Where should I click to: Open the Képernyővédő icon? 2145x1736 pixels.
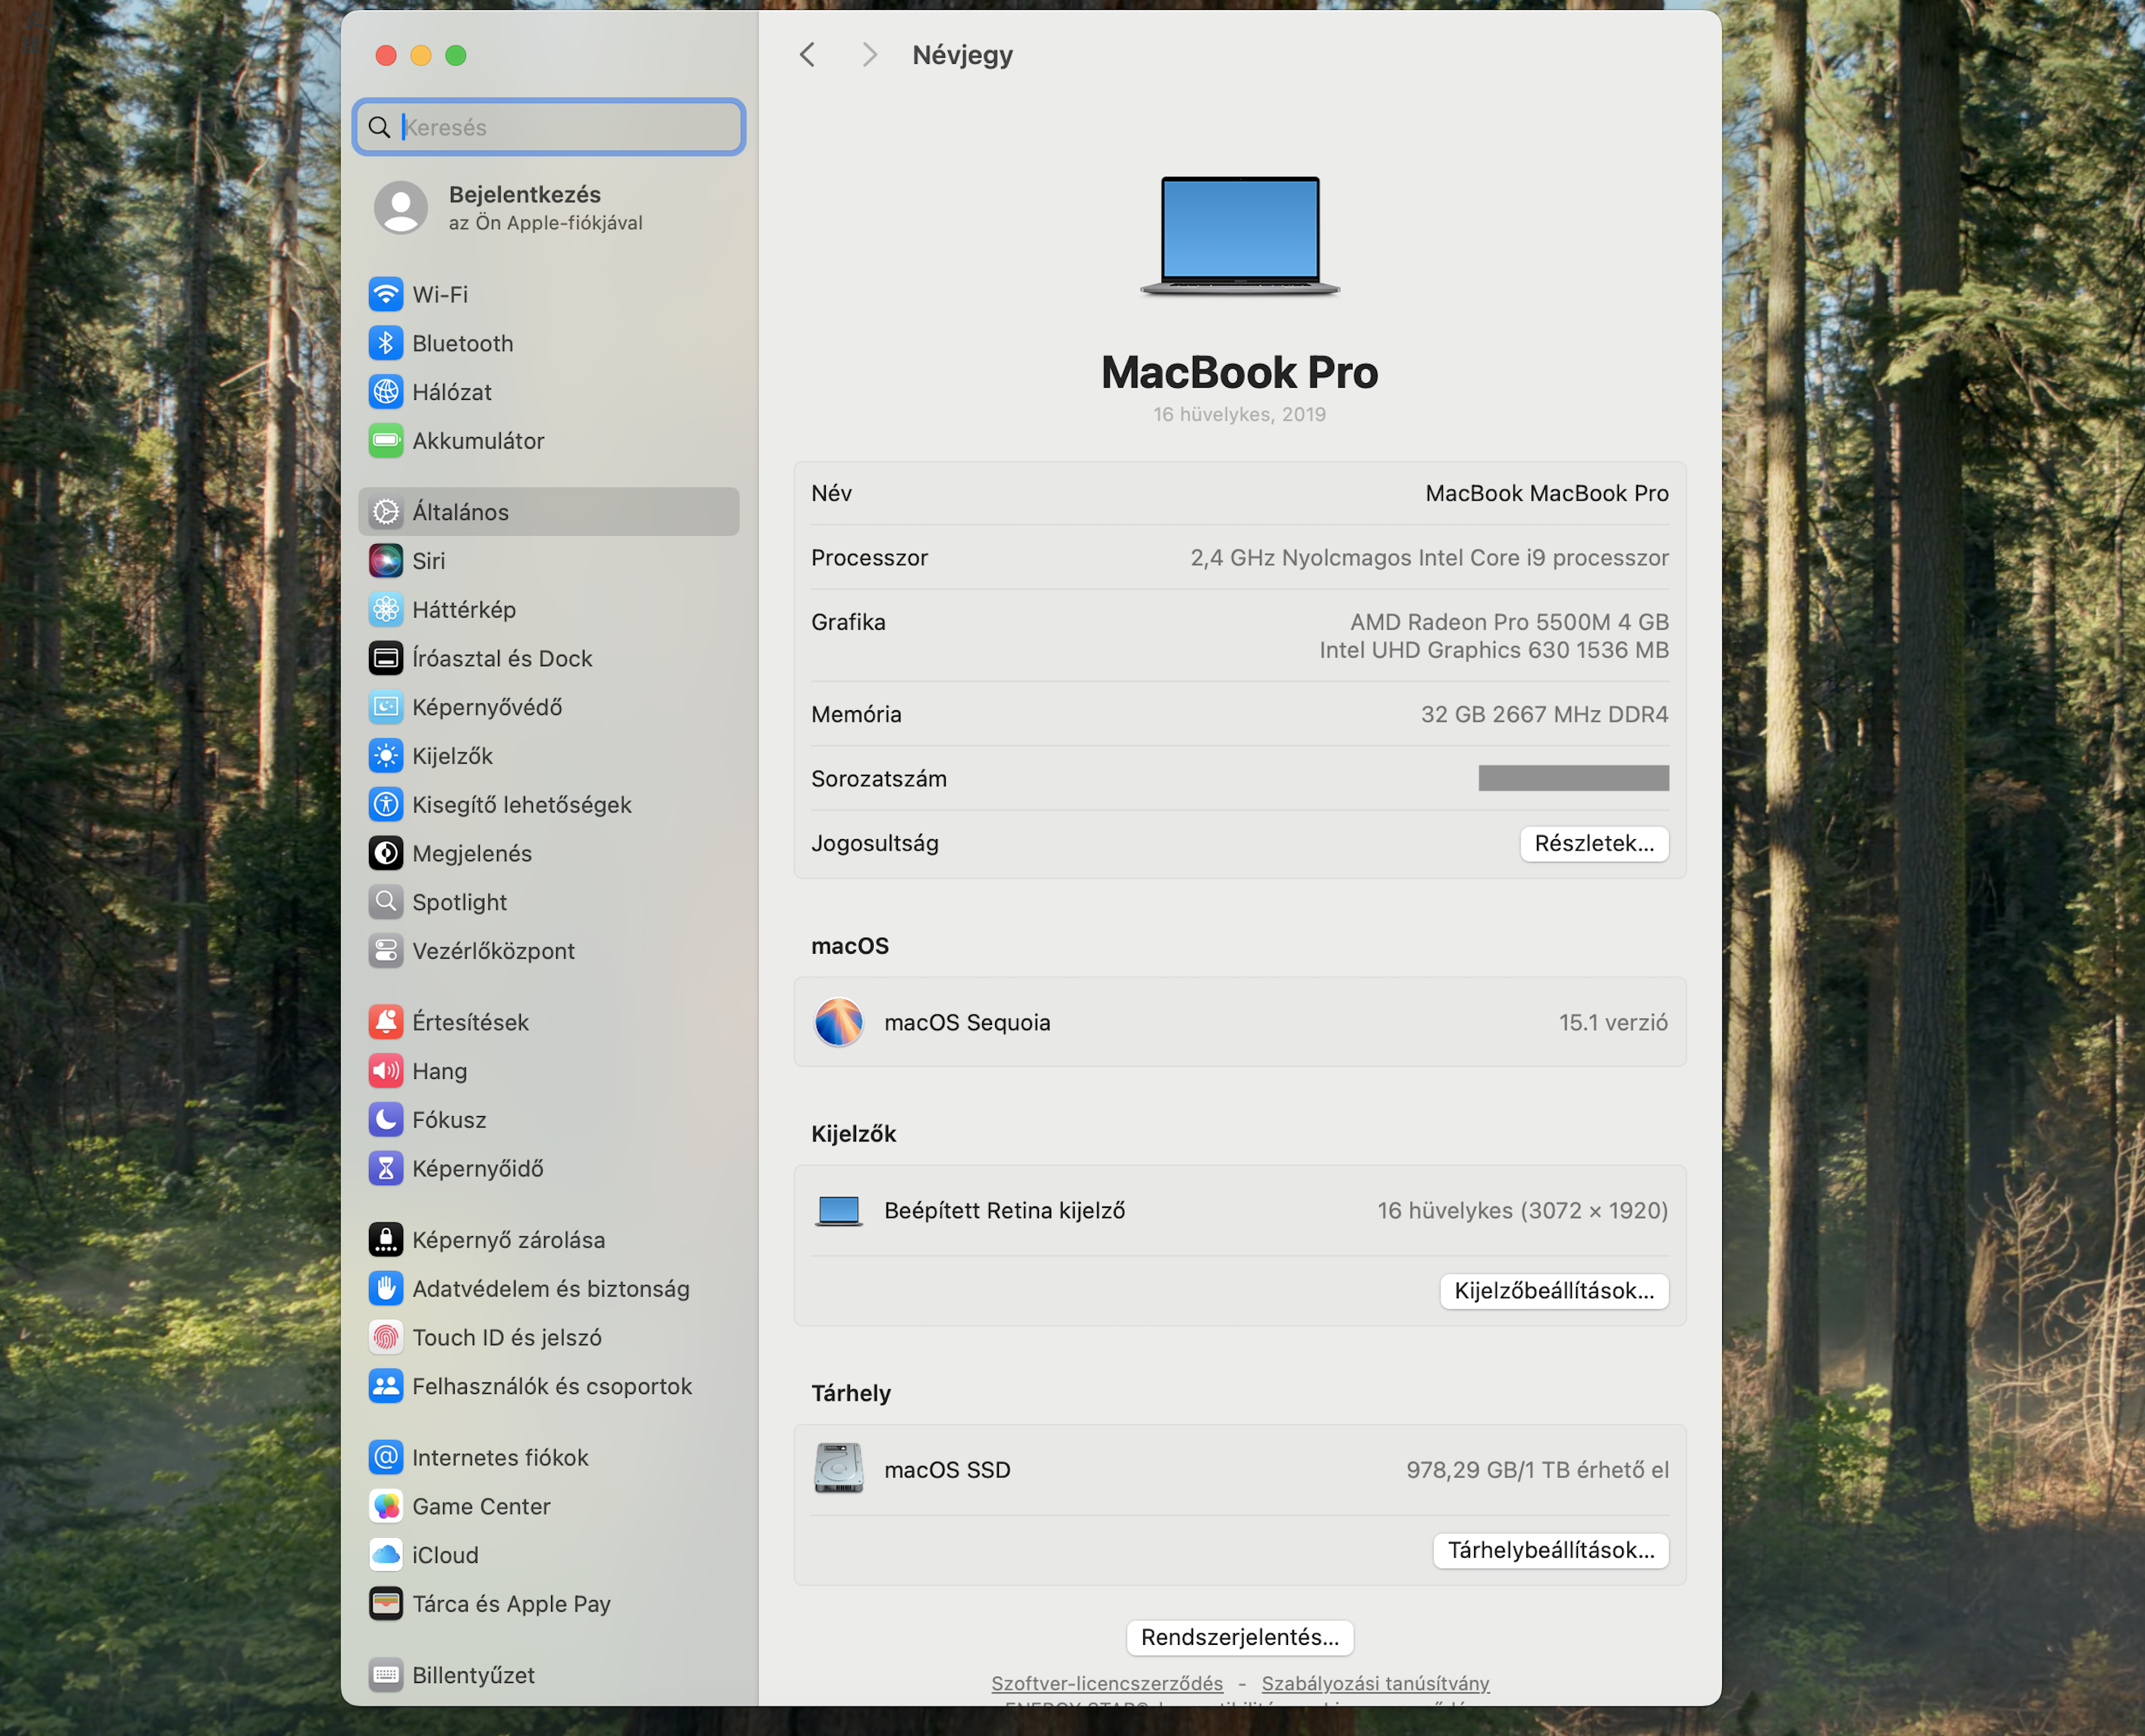(x=385, y=707)
